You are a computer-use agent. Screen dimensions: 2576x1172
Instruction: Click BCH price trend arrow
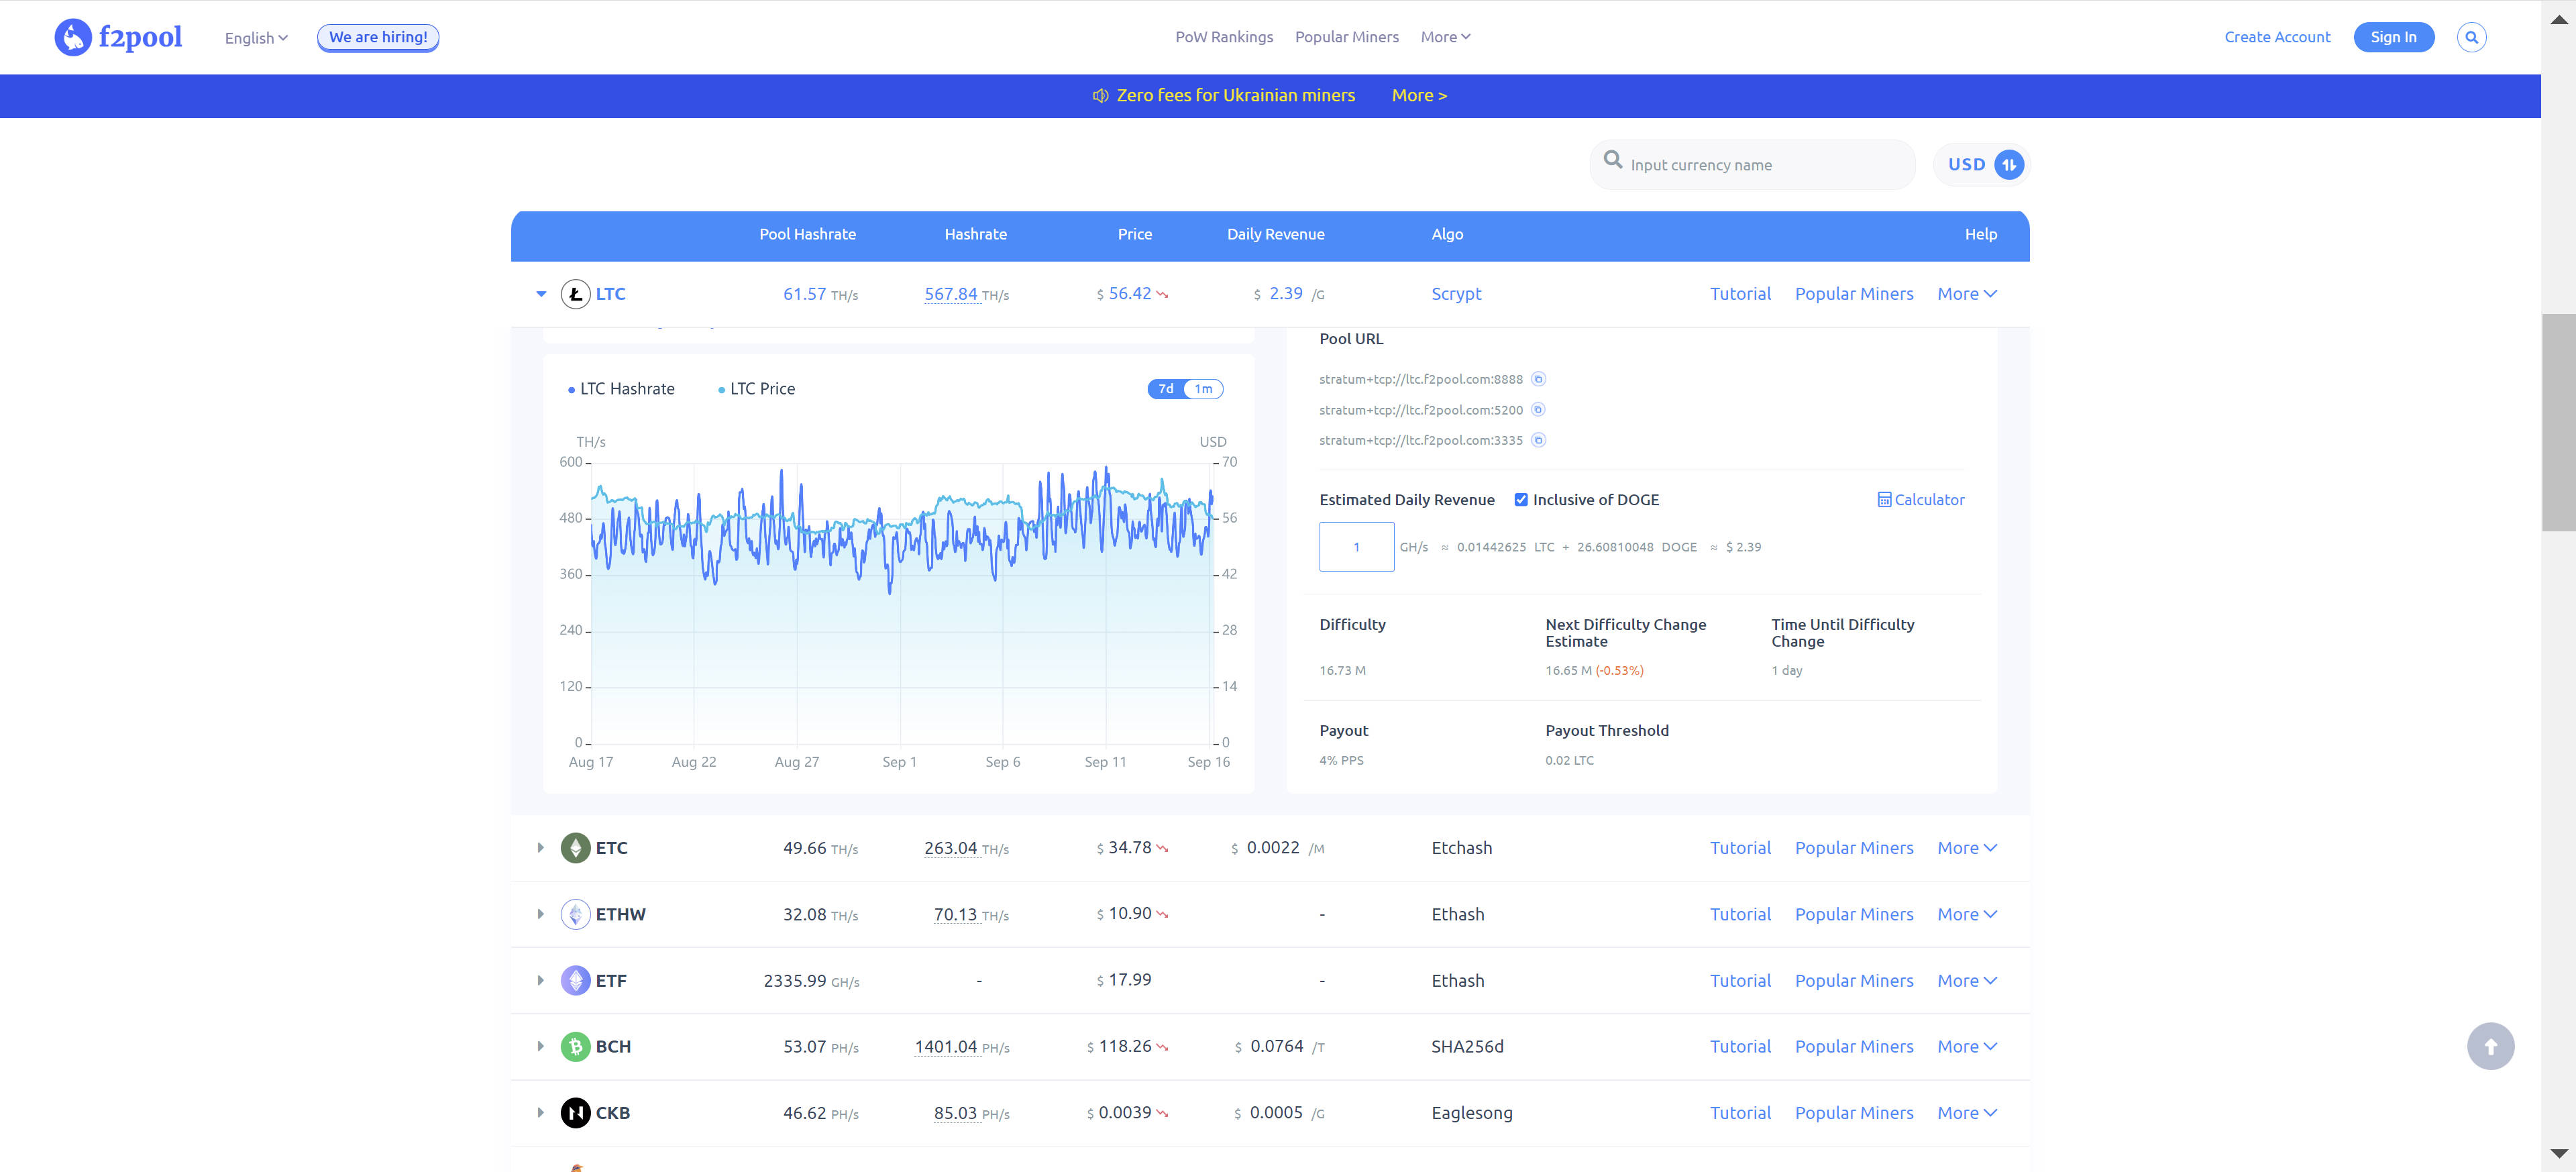pos(1162,1048)
